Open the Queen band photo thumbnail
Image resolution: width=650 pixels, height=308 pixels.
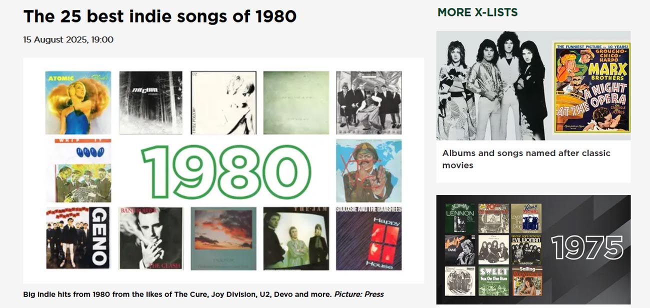[494, 85]
